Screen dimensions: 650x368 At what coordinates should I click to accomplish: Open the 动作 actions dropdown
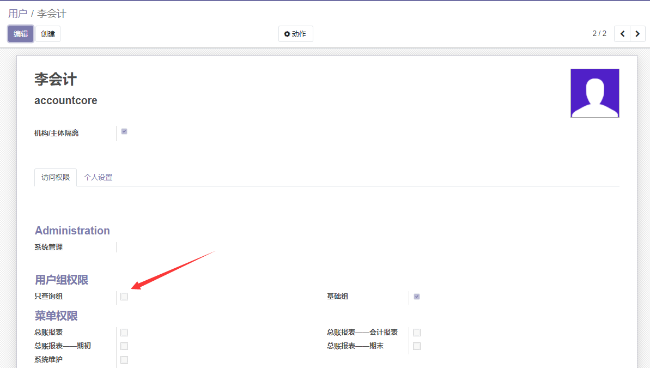click(295, 34)
